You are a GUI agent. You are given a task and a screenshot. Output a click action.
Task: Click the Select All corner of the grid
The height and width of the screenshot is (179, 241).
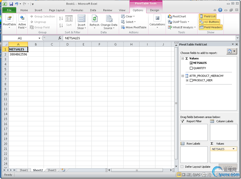[x=6, y=44]
